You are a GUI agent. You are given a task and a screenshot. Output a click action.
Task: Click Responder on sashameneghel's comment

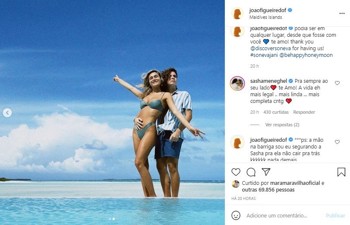coord(304,112)
